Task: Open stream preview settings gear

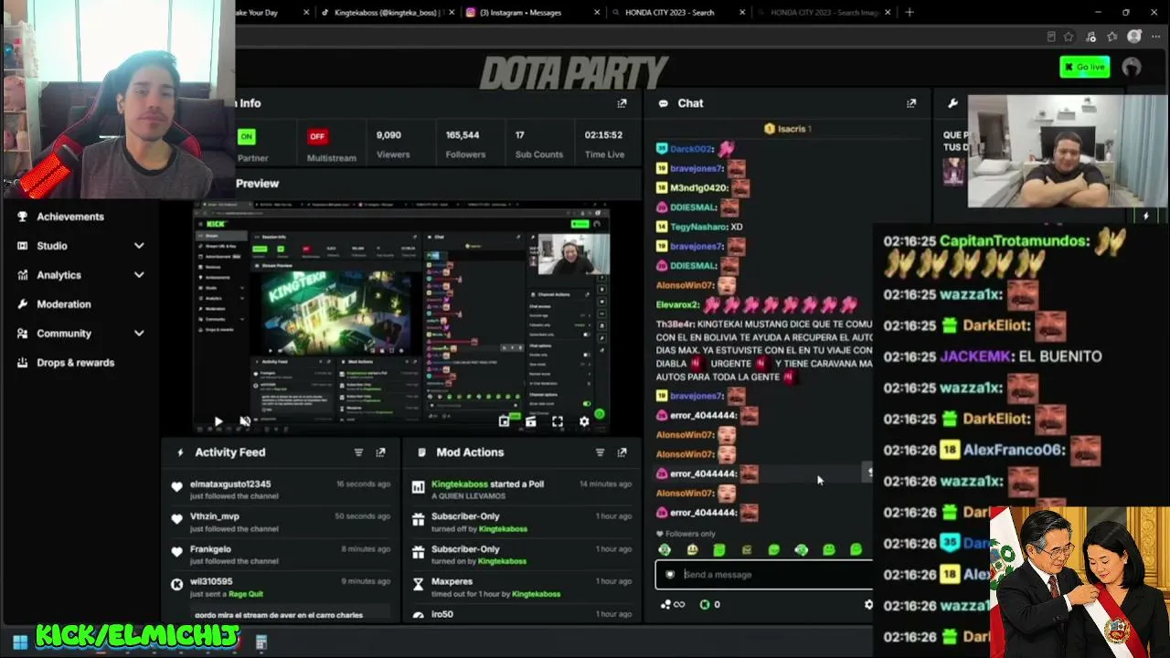Action: click(x=584, y=421)
